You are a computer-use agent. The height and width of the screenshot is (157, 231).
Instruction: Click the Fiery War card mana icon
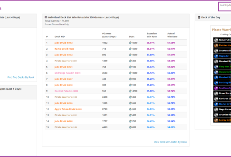point(216,67)
